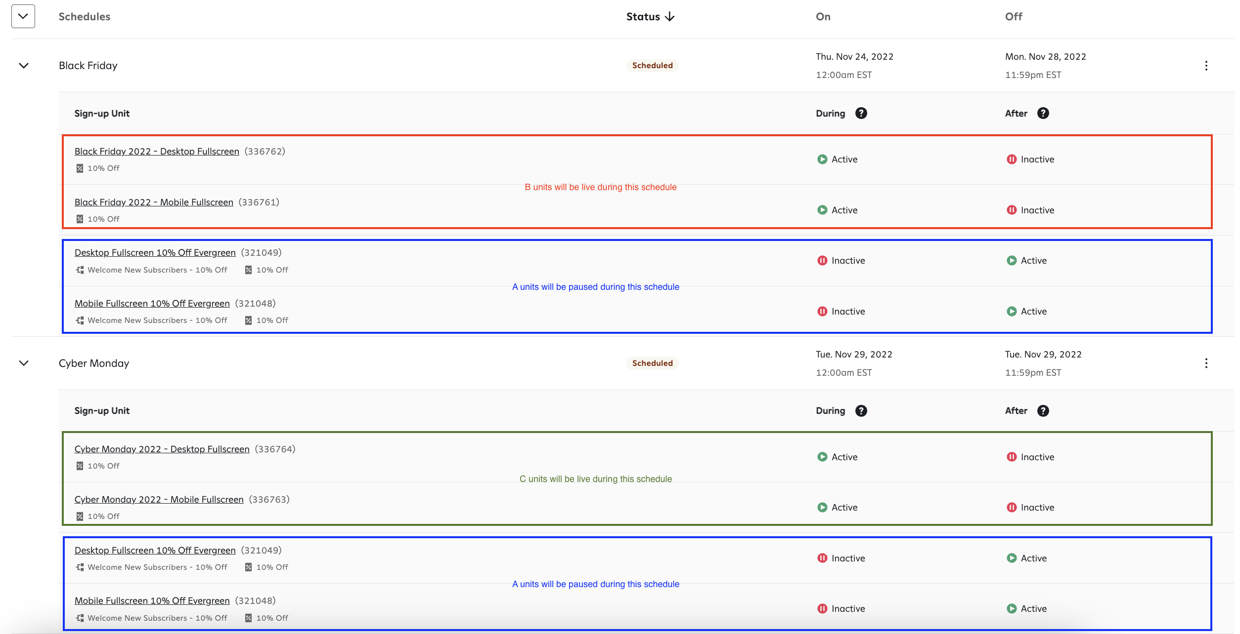The image size is (1240, 634).
Task: Collapse the Cyber Monday schedule row
Action: (x=24, y=363)
